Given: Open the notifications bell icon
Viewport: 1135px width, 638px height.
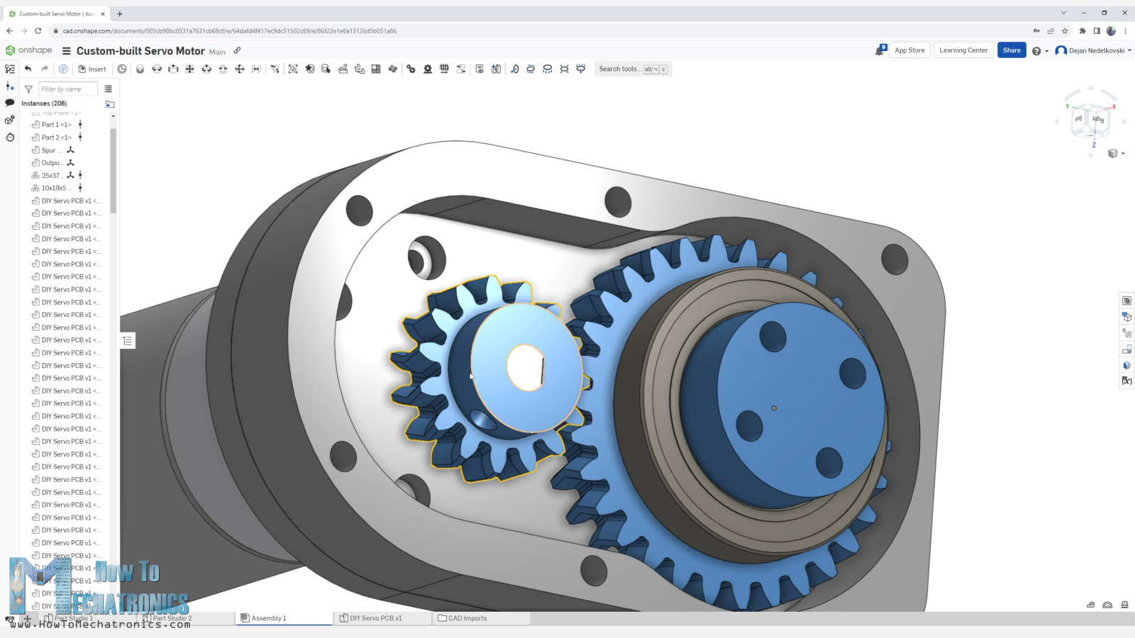Looking at the screenshot, I should tap(880, 50).
